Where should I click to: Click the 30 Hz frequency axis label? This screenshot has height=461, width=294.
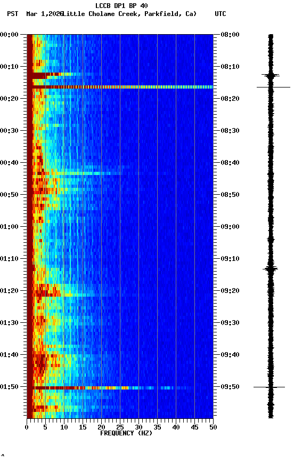[x=138, y=427]
